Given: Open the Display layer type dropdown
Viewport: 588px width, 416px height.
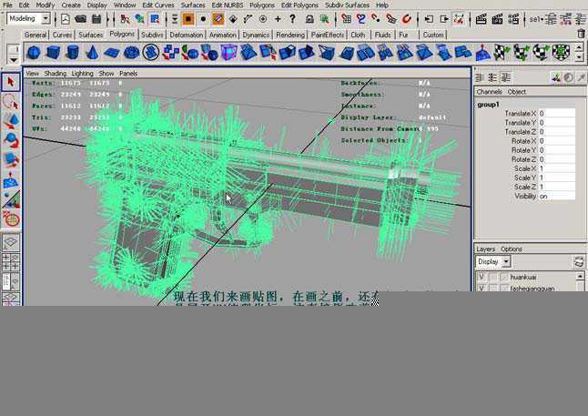Looking at the screenshot, I should [506, 261].
